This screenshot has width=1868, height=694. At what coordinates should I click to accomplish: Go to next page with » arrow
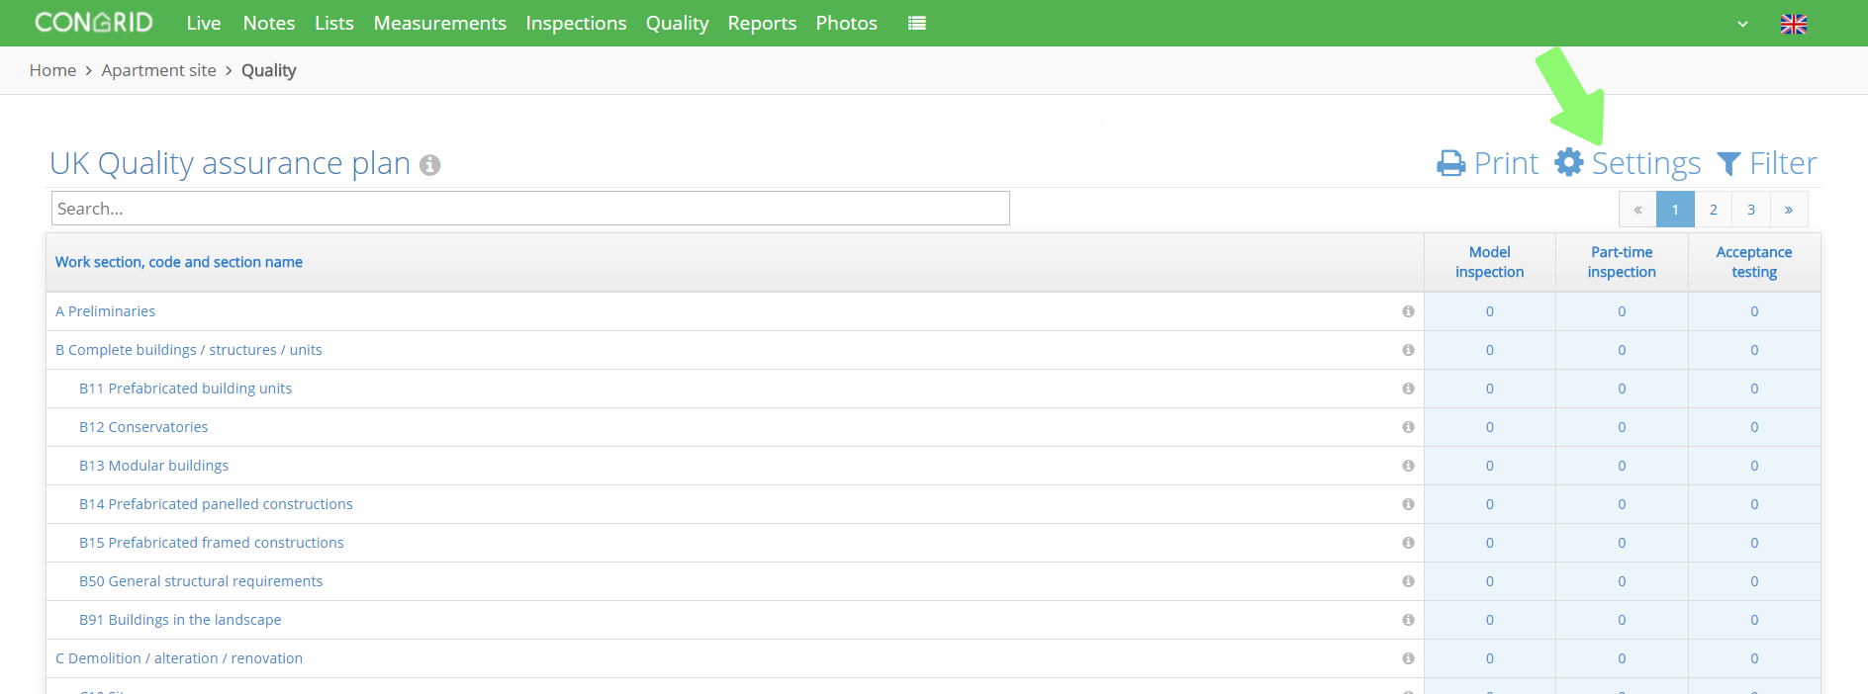pyautogui.click(x=1789, y=210)
